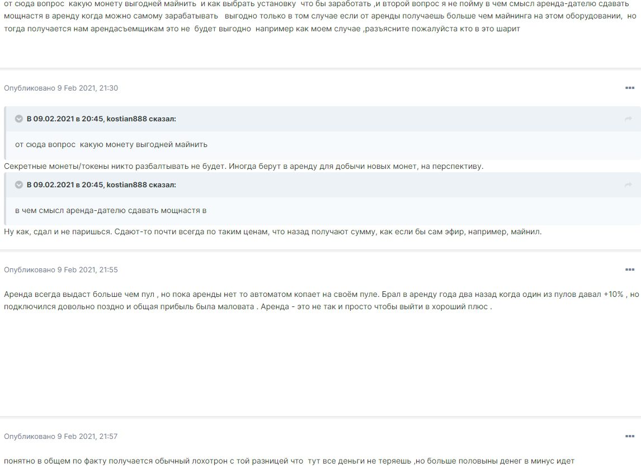Go to original post via second quote arrow
Image resolution: width=641 pixels, height=468 pixels.
(628, 185)
